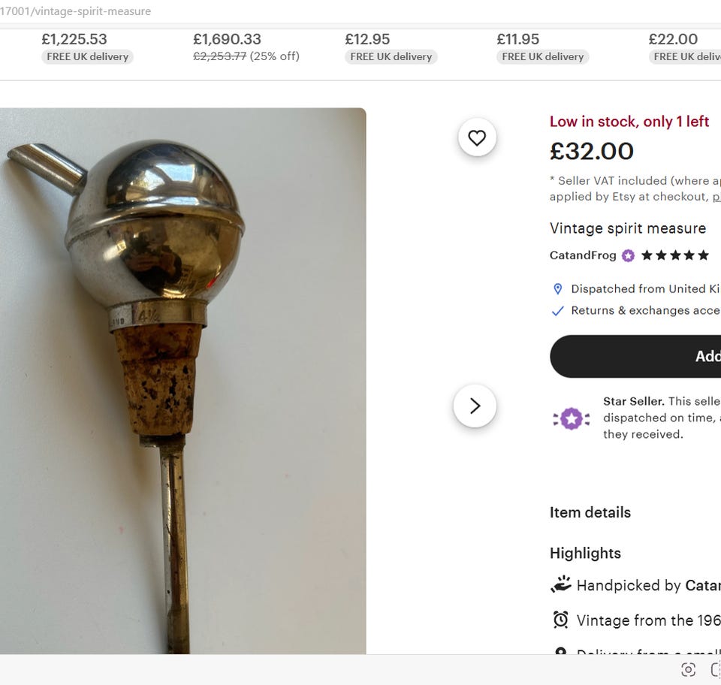Viewport: 721px width, 685px height.
Task: Open the £12.95 recommended listing
Action: pyautogui.click(x=367, y=39)
